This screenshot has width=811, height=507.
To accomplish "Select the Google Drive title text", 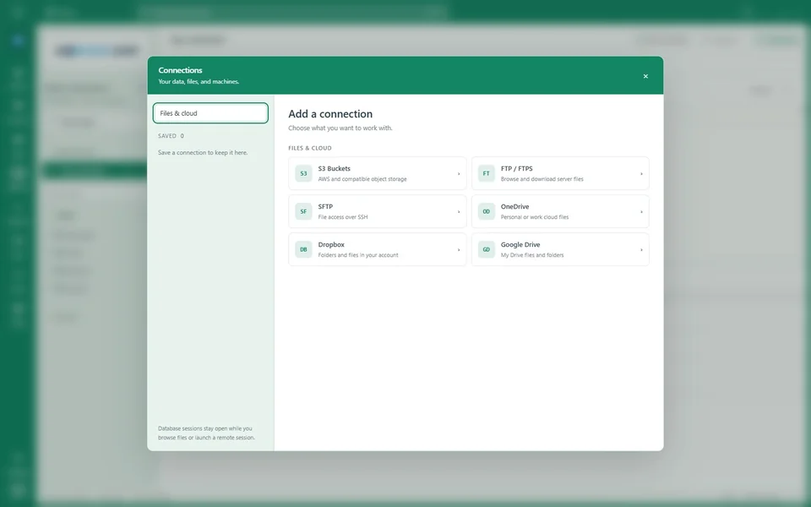I will tap(520, 245).
